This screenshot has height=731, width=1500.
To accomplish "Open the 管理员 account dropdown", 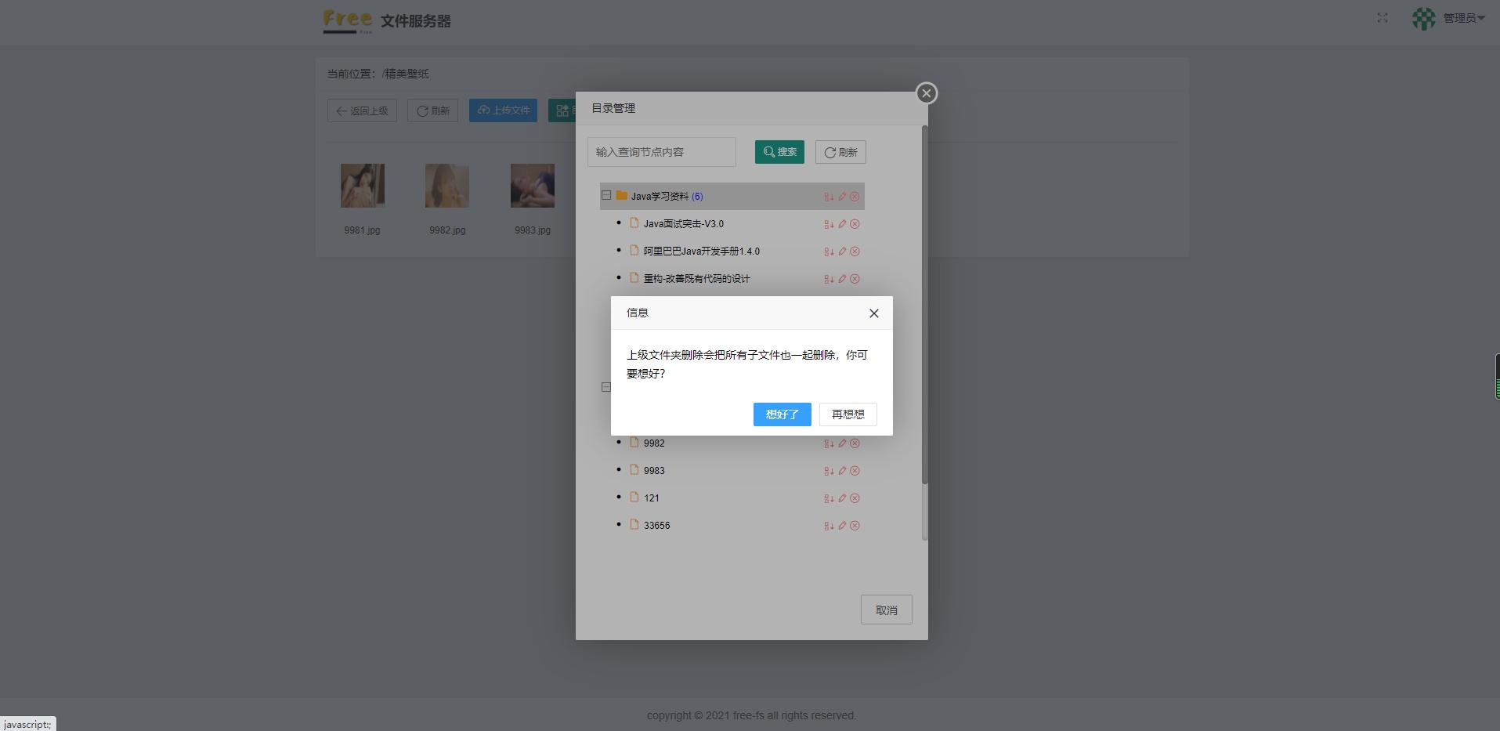I will 1462,18.
